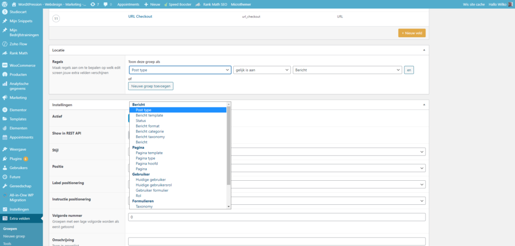
Task: Open the Post type rule dropdown
Action: pos(180,70)
